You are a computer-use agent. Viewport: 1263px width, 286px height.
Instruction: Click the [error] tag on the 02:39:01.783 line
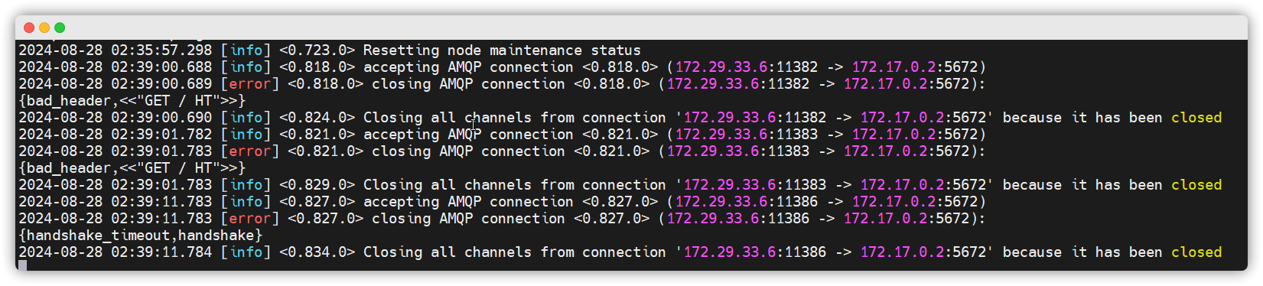pos(250,151)
